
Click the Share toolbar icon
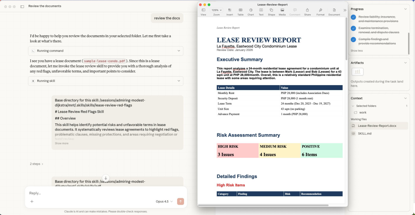(x=307, y=11)
